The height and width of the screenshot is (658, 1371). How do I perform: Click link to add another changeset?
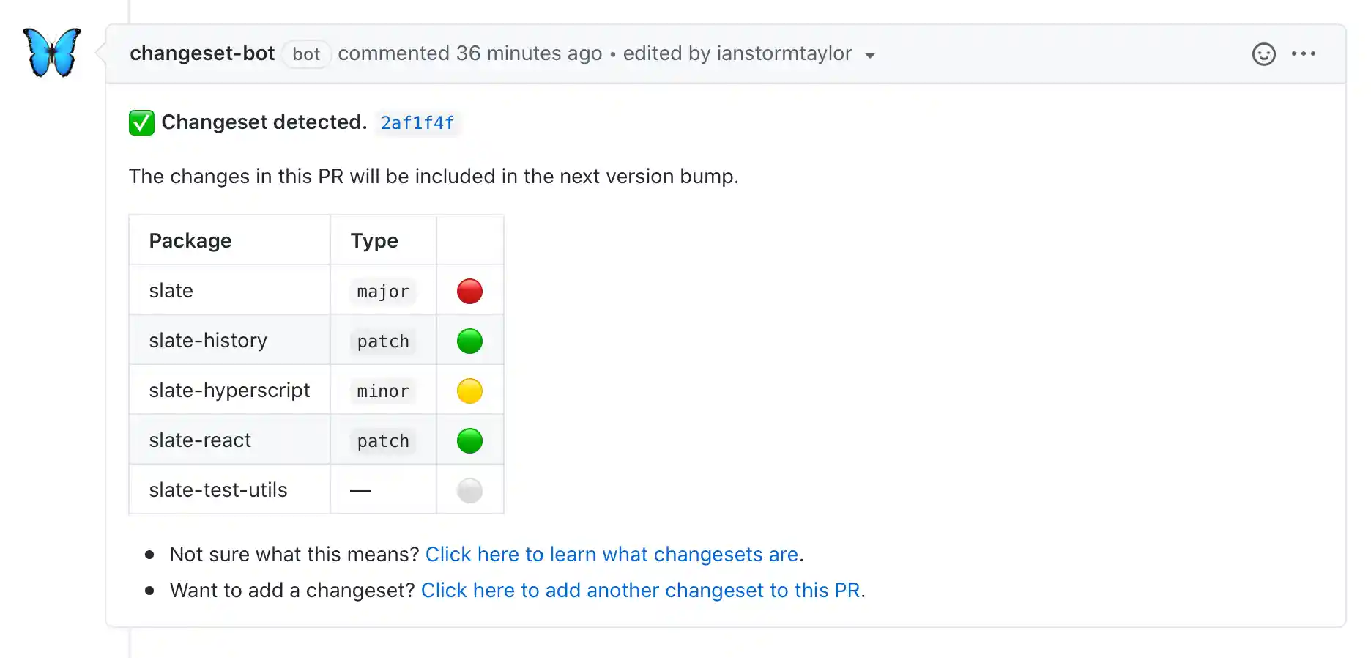pos(641,591)
